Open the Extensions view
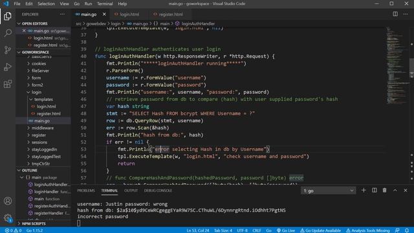Screen dimensions: 414x233 tap(8, 84)
